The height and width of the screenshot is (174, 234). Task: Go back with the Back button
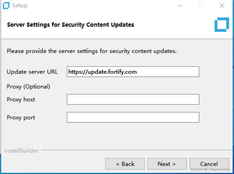pyautogui.click(x=125, y=164)
